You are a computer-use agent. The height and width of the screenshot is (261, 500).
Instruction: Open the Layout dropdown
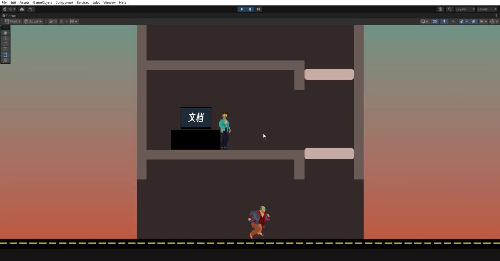[x=487, y=9]
